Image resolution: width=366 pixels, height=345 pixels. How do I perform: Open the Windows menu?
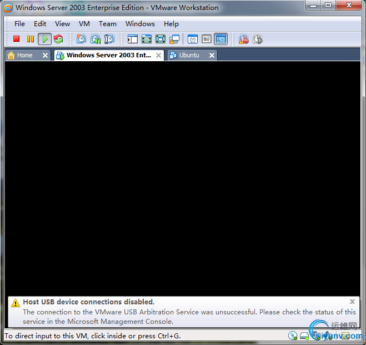pos(140,24)
